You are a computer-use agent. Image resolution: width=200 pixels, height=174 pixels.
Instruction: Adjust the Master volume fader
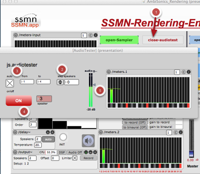[191, 154]
